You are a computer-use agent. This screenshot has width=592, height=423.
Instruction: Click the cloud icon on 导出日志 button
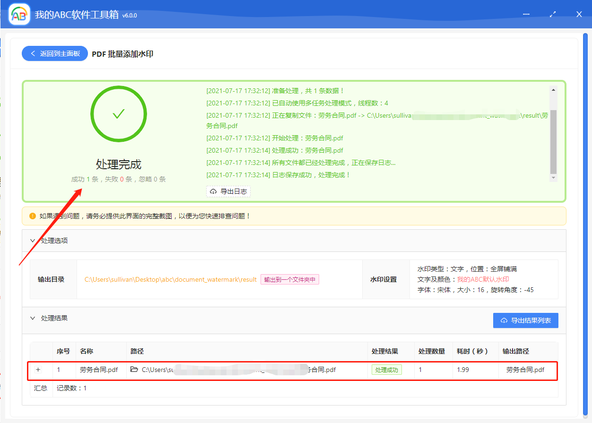point(214,191)
